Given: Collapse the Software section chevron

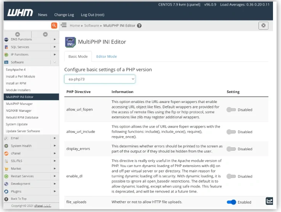Looking at the screenshot, I should 55,62.
